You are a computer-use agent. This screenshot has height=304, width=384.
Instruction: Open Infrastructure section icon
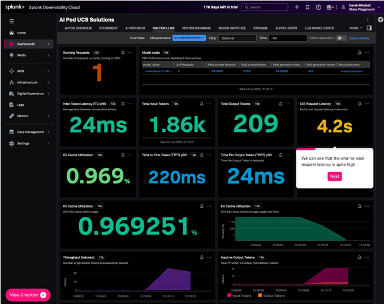point(11,83)
